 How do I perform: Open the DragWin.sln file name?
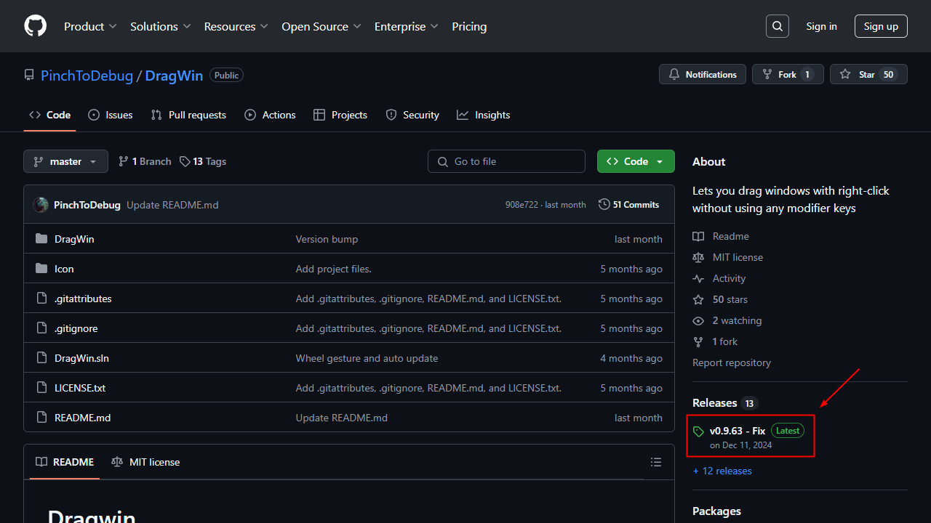tap(81, 358)
